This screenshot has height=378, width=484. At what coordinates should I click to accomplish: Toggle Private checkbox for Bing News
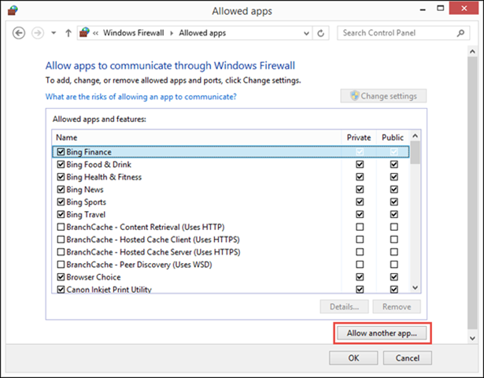[360, 189]
